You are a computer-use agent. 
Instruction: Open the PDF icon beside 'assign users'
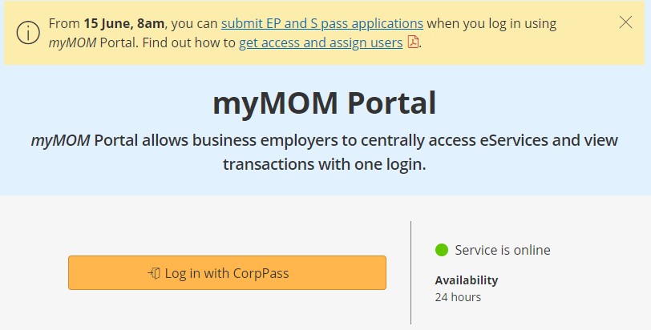(x=413, y=42)
